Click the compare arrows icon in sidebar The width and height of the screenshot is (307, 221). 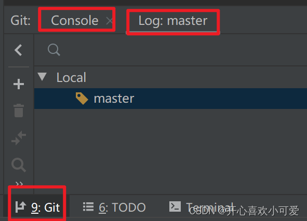19,138
